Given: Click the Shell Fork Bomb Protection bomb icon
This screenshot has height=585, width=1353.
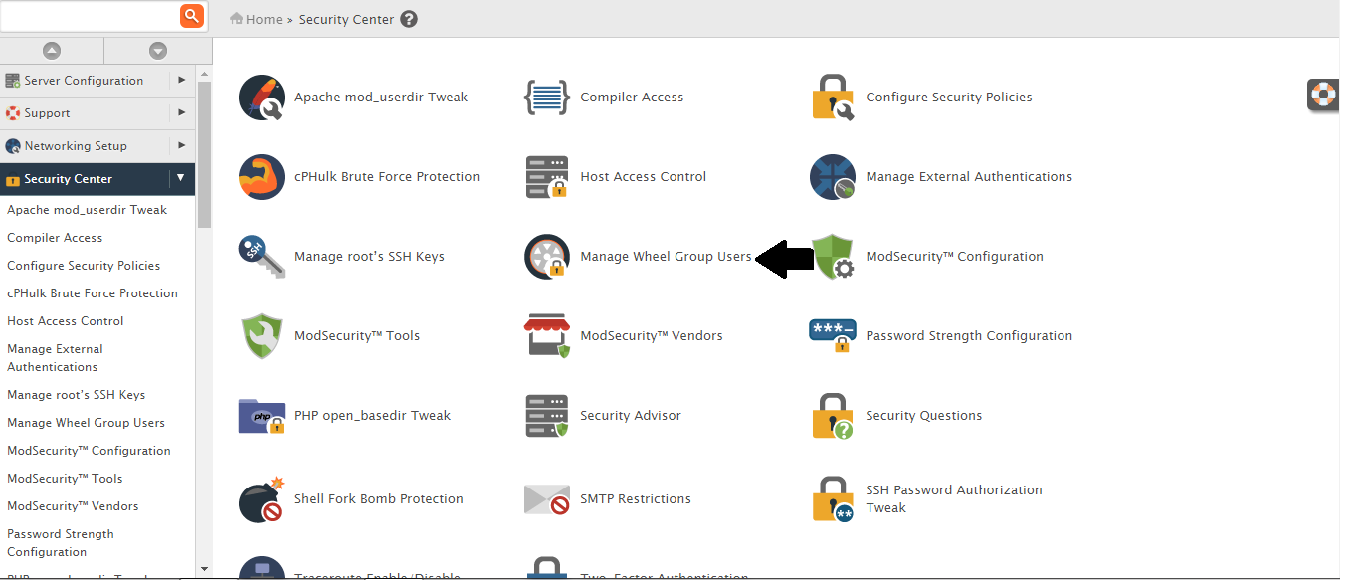Looking at the screenshot, I should (262, 499).
